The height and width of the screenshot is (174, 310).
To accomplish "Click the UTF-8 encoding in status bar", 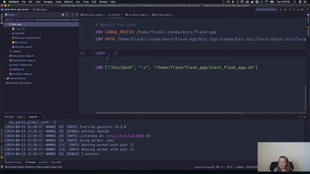I will click(x=229, y=167).
